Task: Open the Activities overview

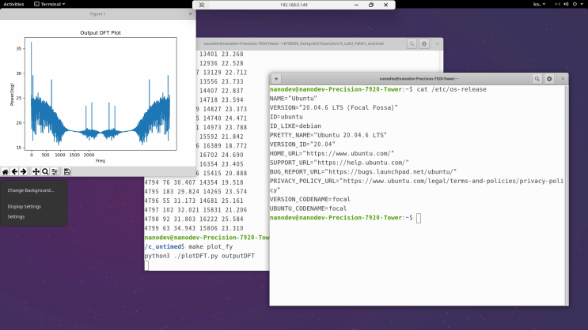Action: point(13,4)
